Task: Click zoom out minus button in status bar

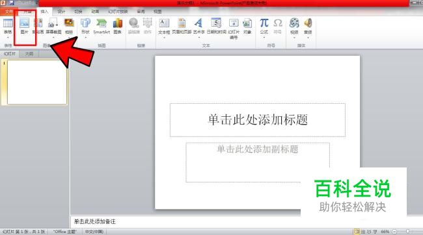Action: click(394, 232)
